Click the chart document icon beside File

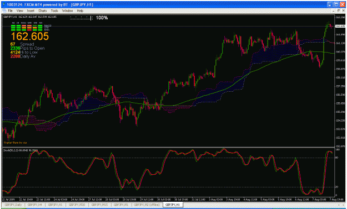(x=4, y=11)
